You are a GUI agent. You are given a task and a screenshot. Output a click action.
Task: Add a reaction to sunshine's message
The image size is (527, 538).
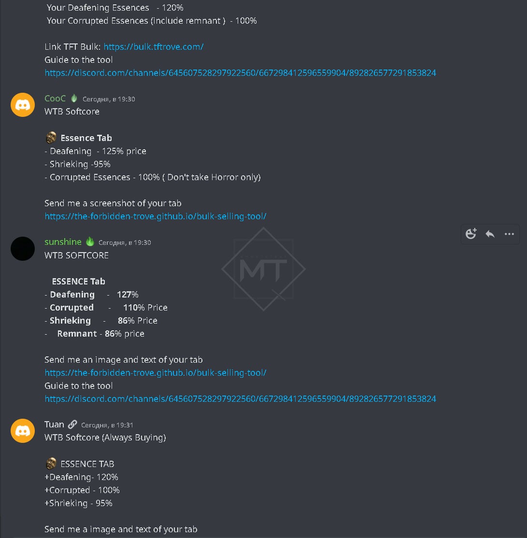point(471,234)
